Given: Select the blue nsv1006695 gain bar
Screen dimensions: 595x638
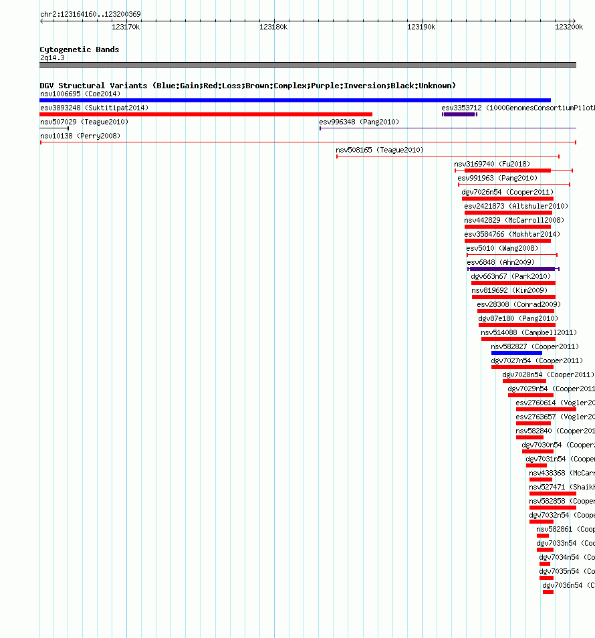Looking at the screenshot, I should (x=295, y=100).
